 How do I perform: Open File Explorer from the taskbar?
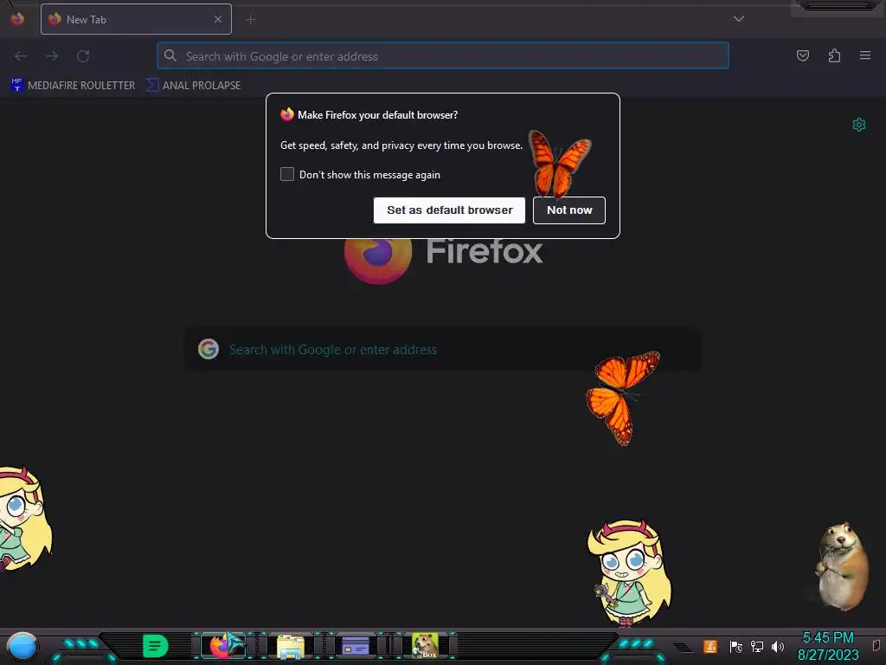tap(291, 647)
